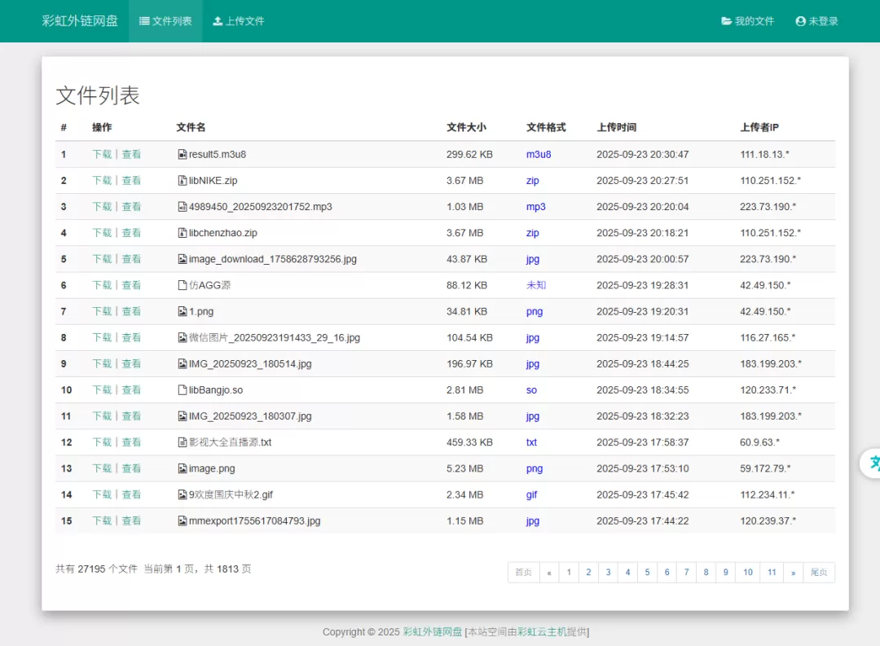The height and width of the screenshot is (646, 880).
Task: Open the 彩虹云主机 footer link
Action: point(542,631)
